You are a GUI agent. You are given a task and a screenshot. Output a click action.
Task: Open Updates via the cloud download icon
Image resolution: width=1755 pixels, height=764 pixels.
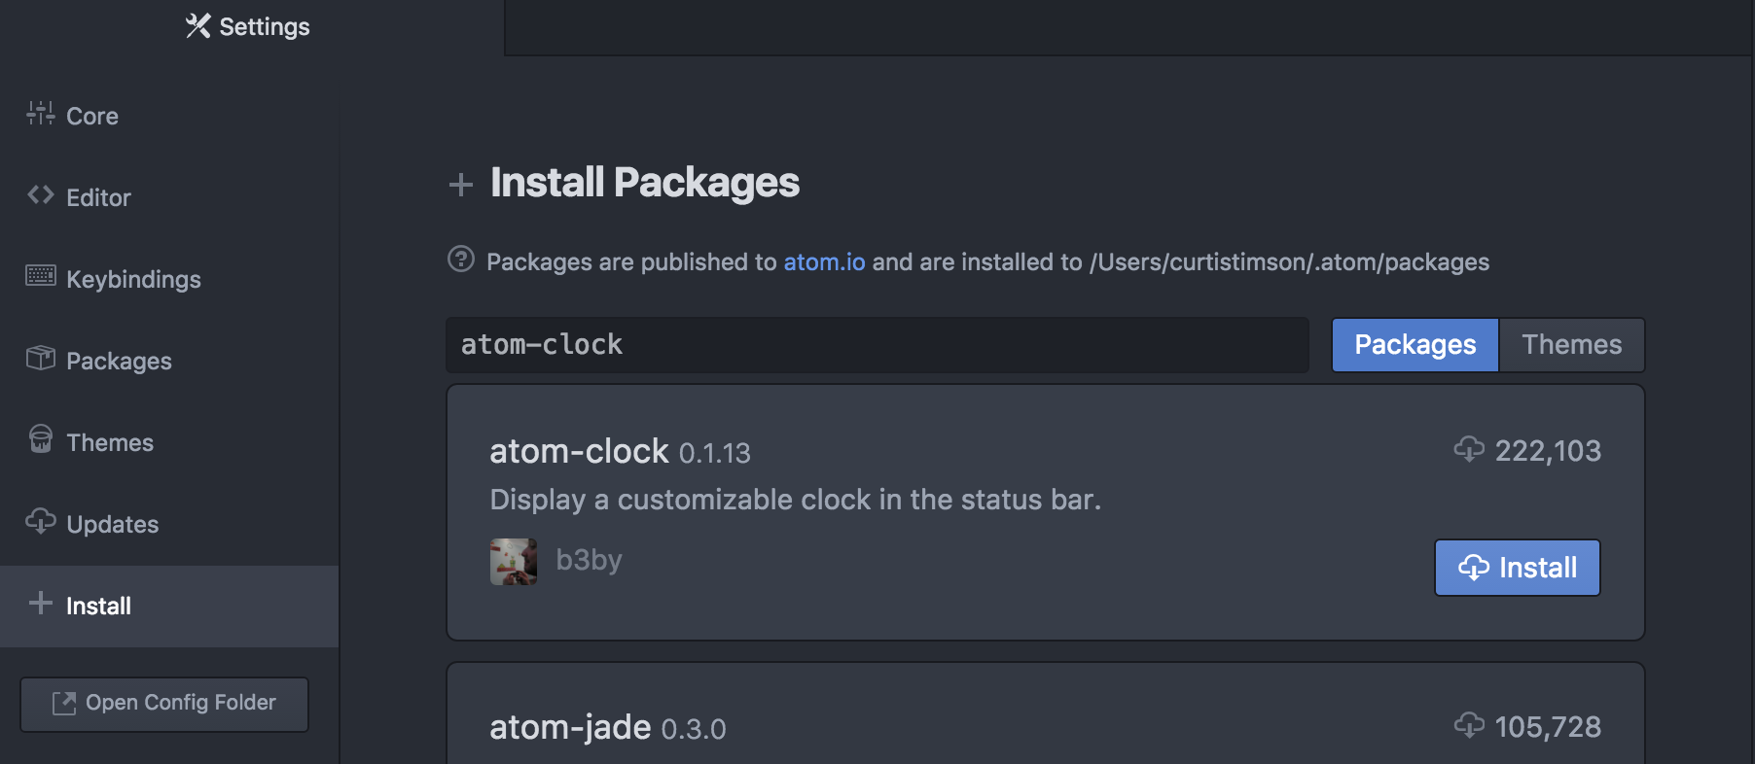click(x=40, y=522)
